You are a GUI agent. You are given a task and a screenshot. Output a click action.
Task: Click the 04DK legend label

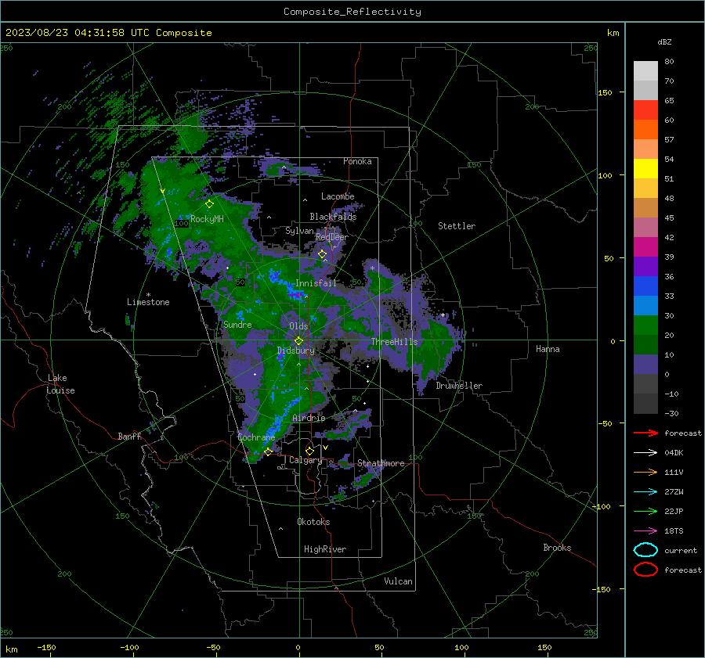[x=674, y=453]
